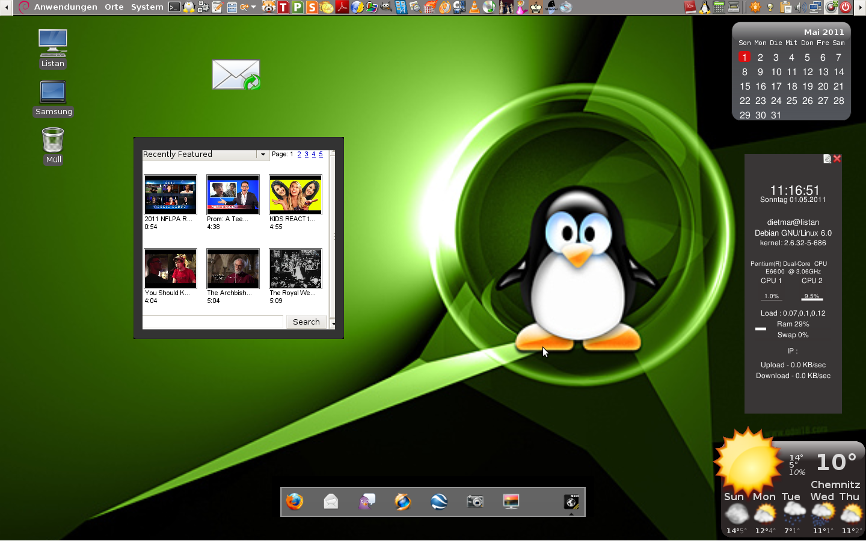Click the red power shutdown button
The image size is (866, 541).
(x=846, y=7)
